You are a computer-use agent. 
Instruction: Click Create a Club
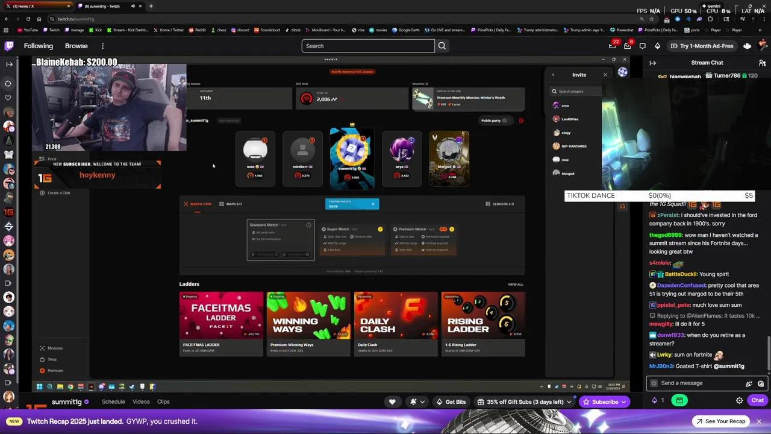pyautogui.click(x=55, y=193)
